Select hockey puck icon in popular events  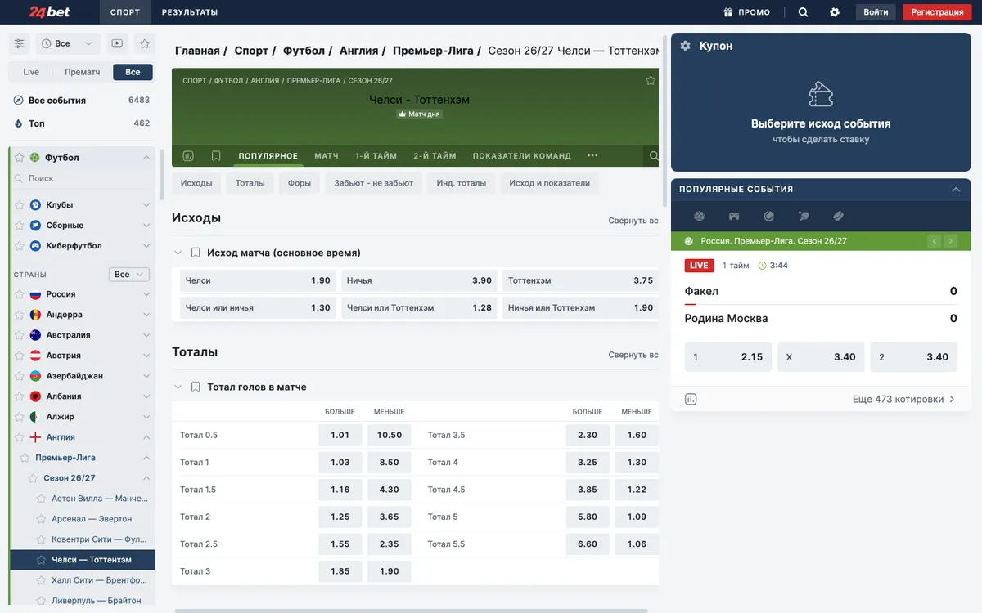[x=839, y=217]
